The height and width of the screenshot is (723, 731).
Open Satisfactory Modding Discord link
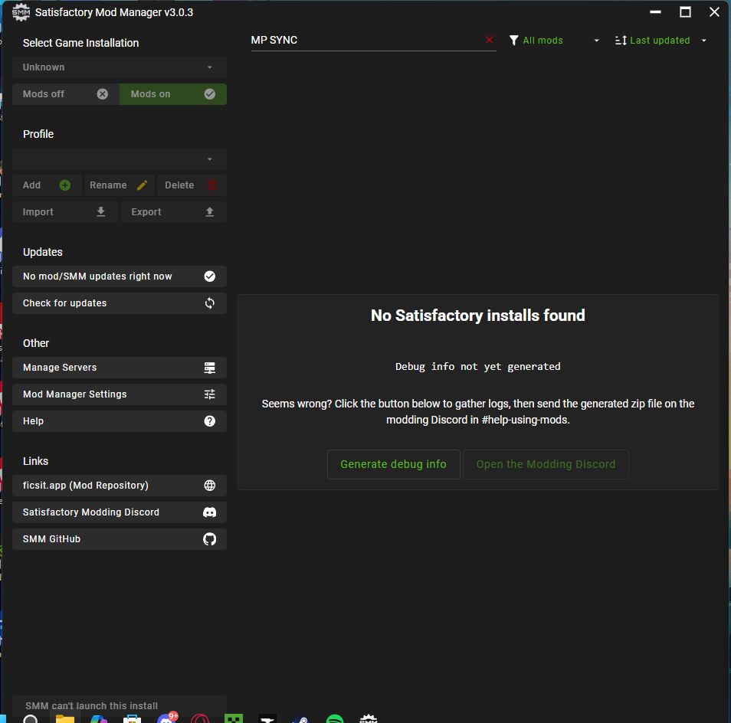click(120, 512)
